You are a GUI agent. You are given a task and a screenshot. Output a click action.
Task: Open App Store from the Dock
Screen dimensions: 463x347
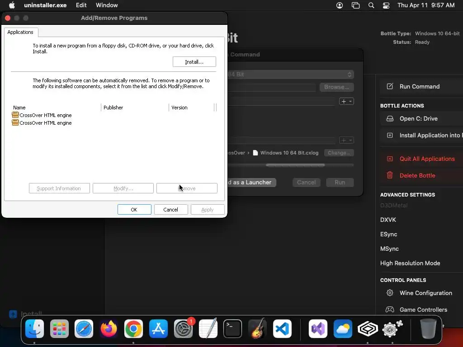pos(158,329)
